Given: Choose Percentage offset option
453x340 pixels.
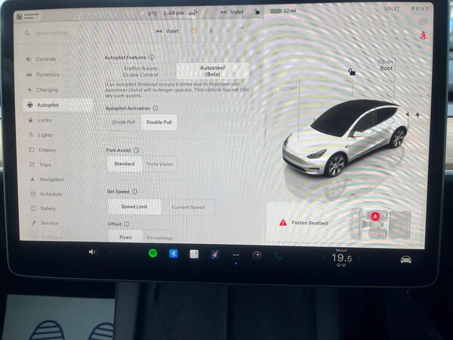Looking at the screenshot, I should 159,237.
